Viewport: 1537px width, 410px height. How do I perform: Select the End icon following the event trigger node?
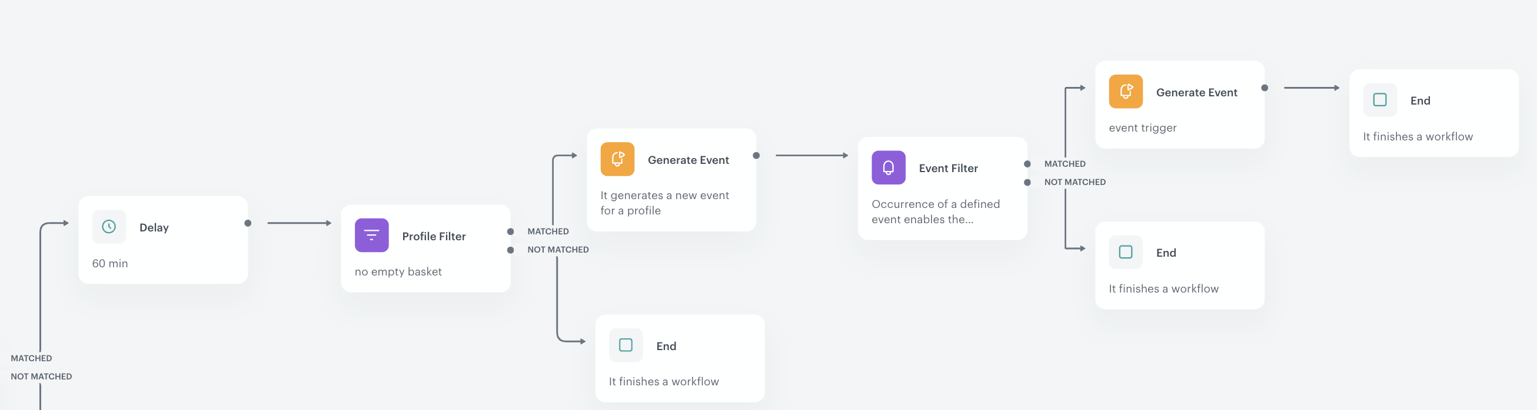pyautogui.click(x=1380, y=100)
